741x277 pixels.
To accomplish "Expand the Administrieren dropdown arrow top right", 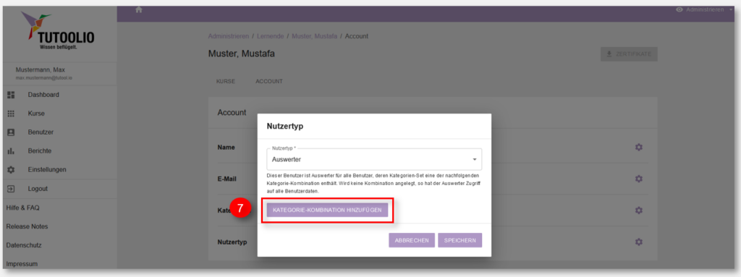I will (731, 9).
